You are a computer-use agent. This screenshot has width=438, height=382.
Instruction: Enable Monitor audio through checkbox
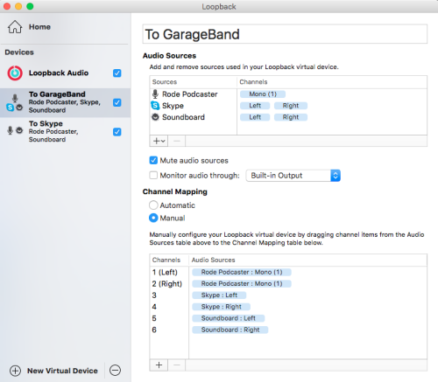coord(153,175)
